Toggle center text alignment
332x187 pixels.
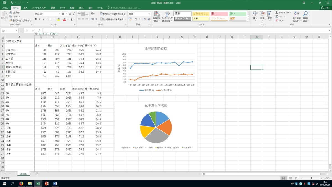tap(83, 19)
